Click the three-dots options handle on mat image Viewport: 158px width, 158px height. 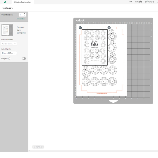[80, 28]
